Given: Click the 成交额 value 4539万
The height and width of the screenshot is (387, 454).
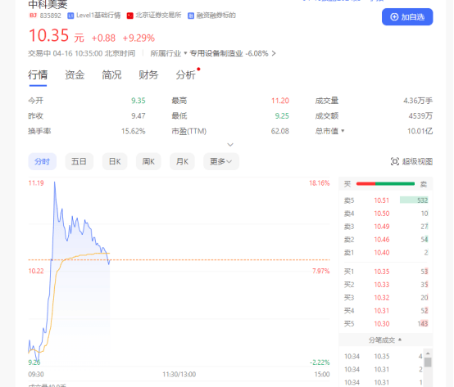Looking at the screenshot, I should 420,116.
